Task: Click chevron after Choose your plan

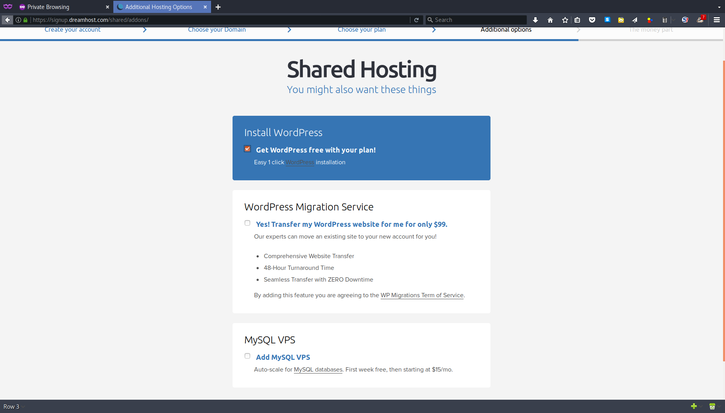Action: pos(434,30)
